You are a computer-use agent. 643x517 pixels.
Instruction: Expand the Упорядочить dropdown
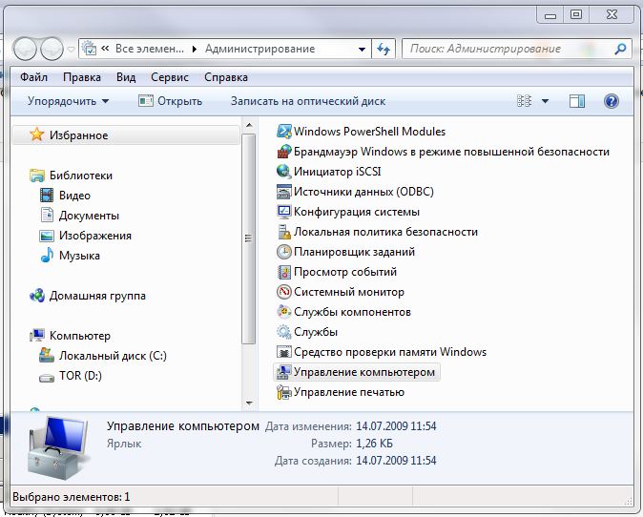coord(68,101)
